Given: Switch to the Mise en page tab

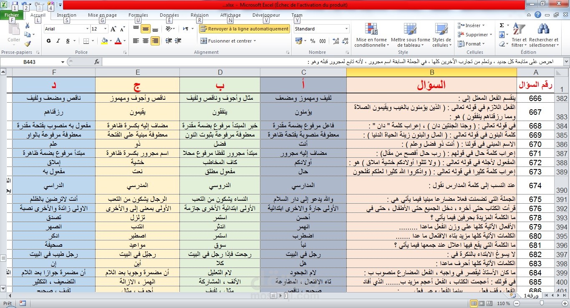Looking at the screenshot, I should tap(102, 15).
